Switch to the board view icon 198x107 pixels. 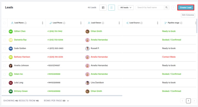tap(103, 8)
